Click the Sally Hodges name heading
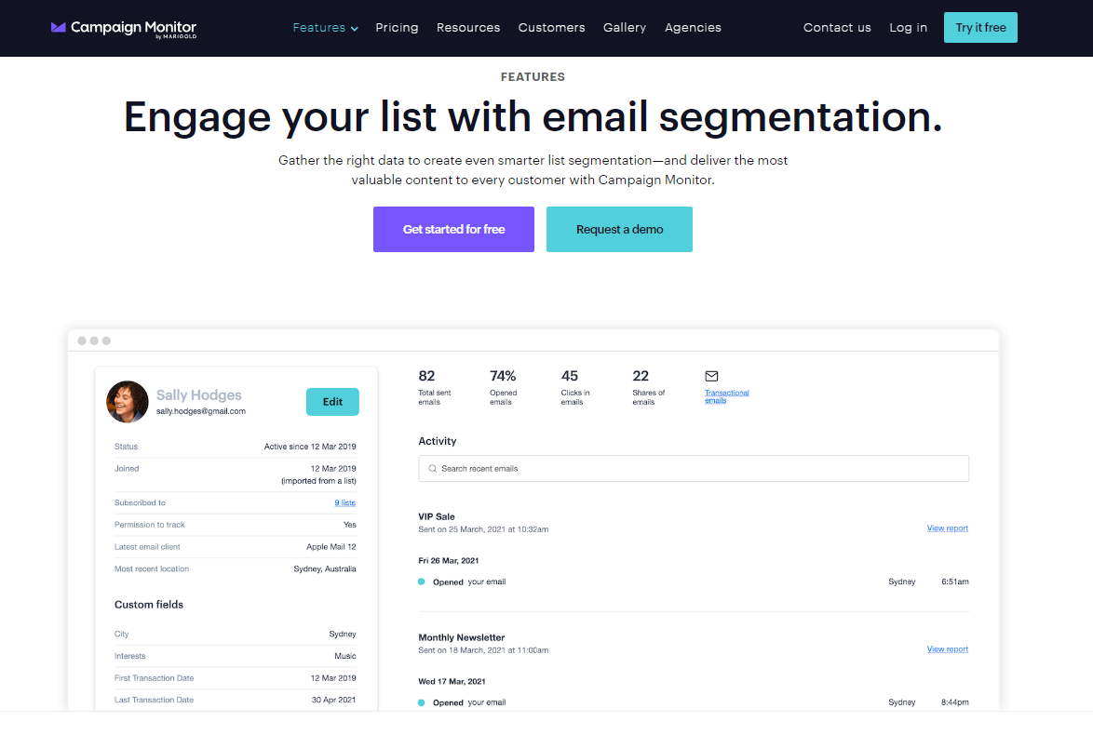The height and width of the screenshot is (735, 1093). (x=198, y=395)
